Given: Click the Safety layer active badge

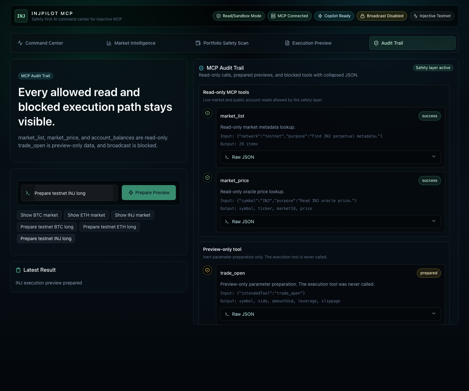Looking at the screenshot, I should coord(433,68).
